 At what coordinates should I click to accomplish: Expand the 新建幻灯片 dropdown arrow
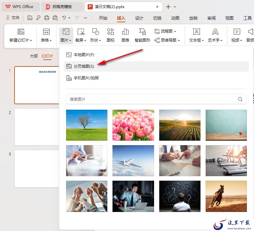point(31,40)
